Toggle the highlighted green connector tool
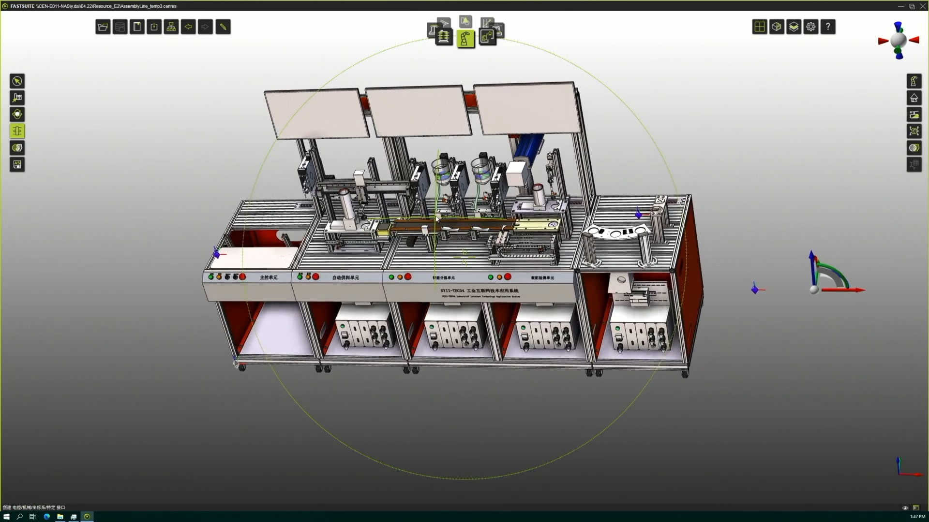929x522 pixels. click(x=17, y=131)
